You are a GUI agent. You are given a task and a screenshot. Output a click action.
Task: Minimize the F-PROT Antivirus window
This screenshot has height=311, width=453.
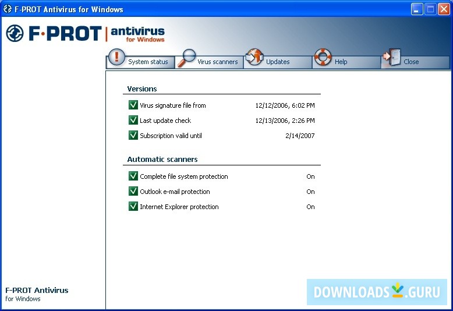[416, 9]
